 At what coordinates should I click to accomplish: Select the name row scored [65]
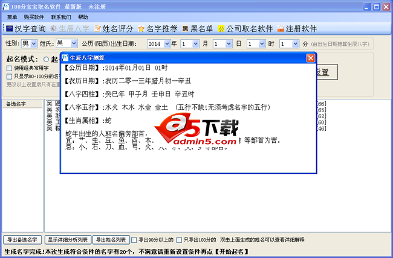click(321, 110)
